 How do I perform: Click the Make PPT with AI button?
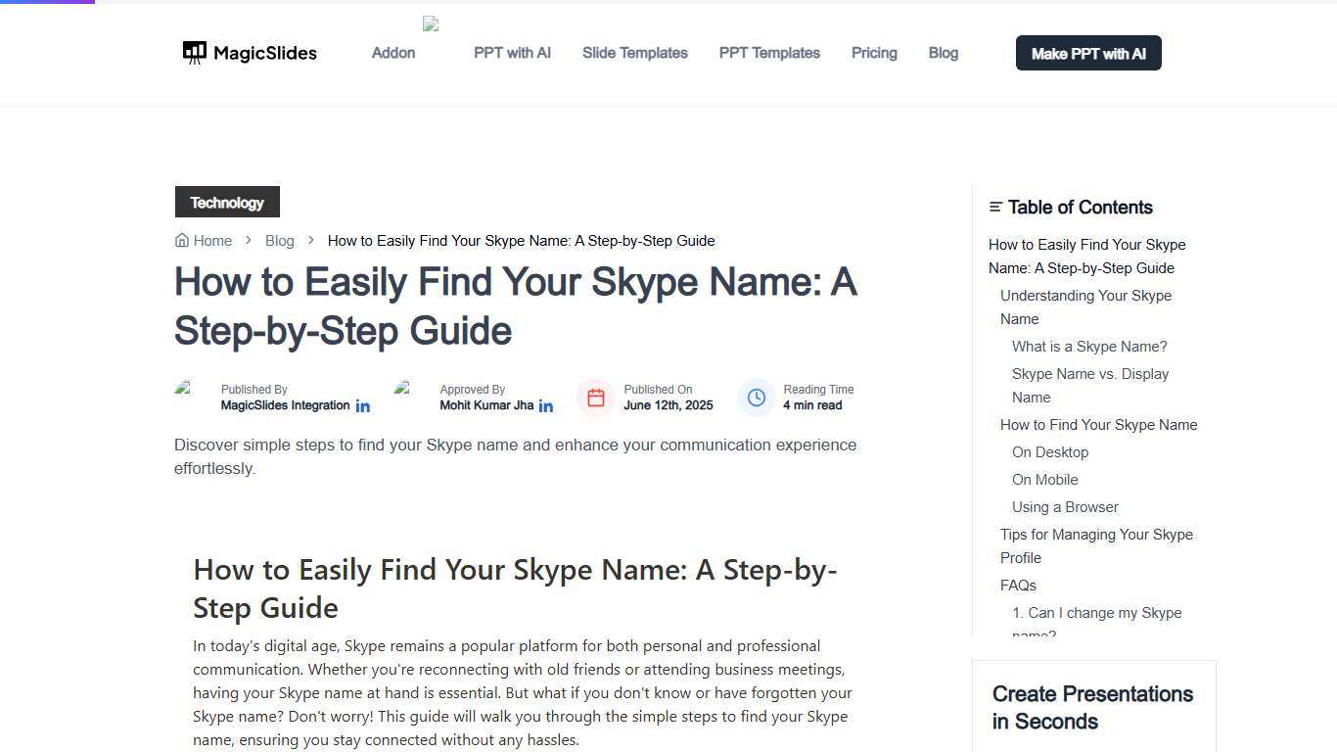(x=1087, y=53)
